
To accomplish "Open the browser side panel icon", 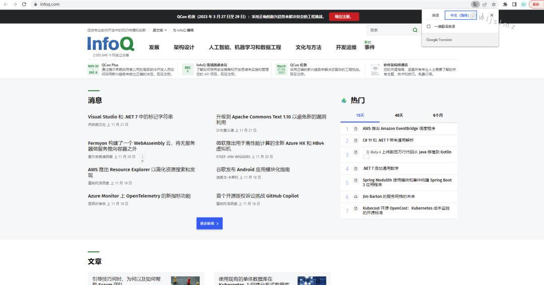I will coord(514,4).
